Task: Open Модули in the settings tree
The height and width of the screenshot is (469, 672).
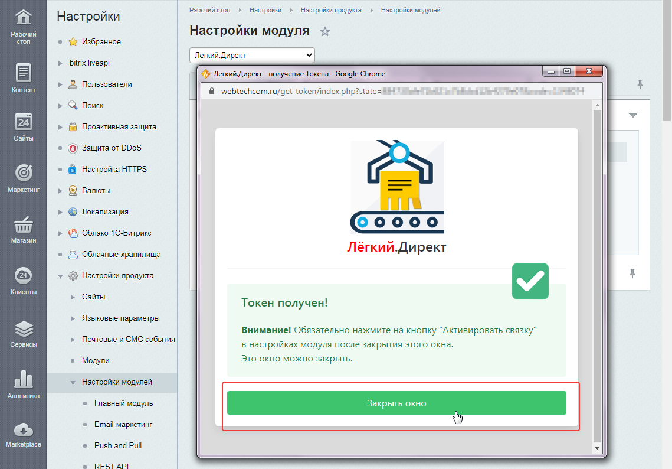Action: 96,360
